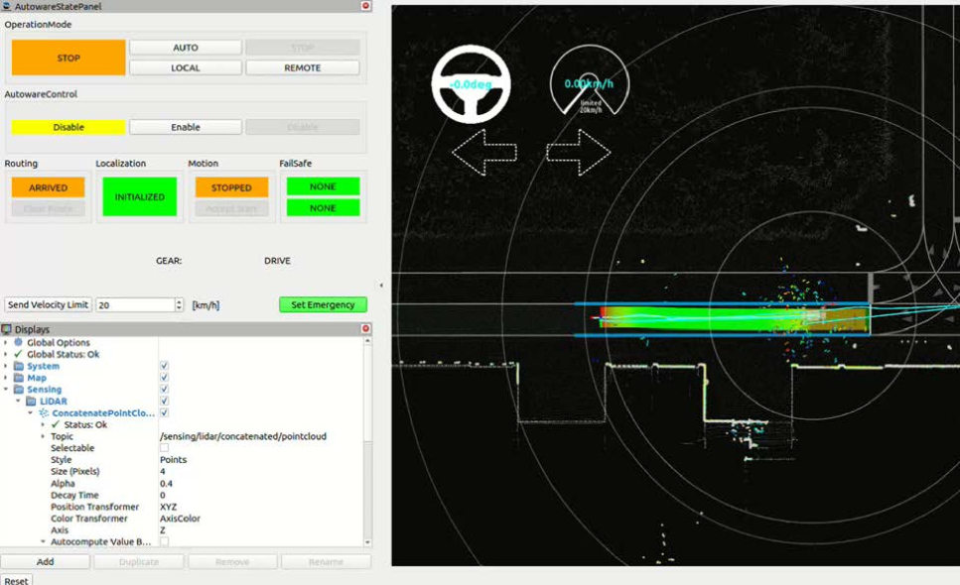Viewport: 960px width, 585px height.
Task: Uncheck the System display checkbox
Action: click(164, 366)
